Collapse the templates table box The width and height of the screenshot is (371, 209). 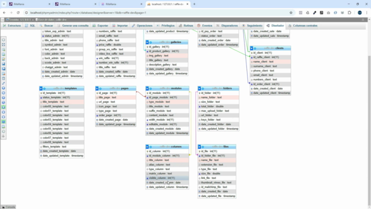pyautogui.click(x=41, y=88)
